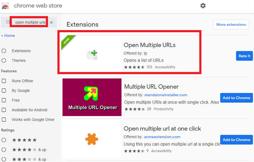The width and height of the screenshot is (254, 162).
Task: Check the By Google filter
Action: coord(4,91)
